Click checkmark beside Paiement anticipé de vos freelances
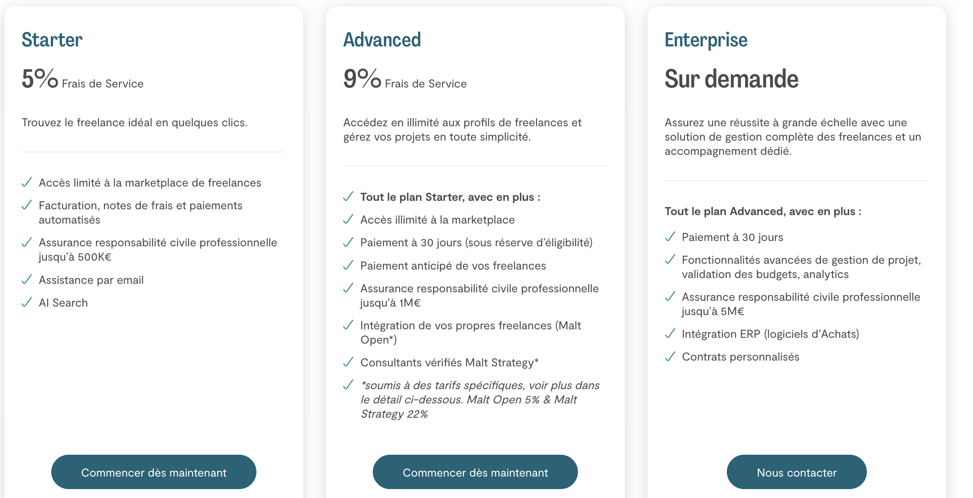Viewport: 973px width, 498px height. click(x=348, y=266)
